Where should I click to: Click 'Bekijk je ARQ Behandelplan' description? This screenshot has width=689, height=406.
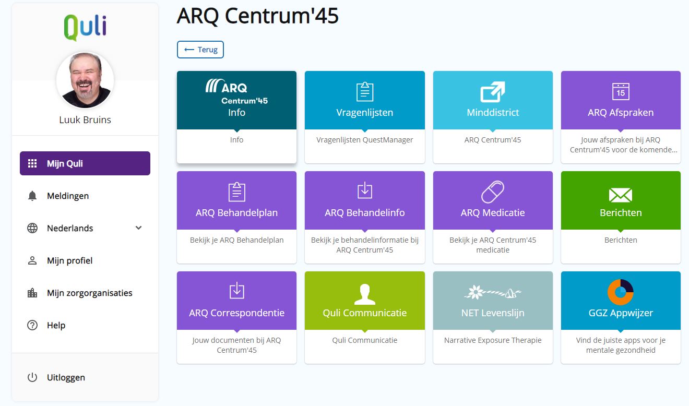click(237, 240)
